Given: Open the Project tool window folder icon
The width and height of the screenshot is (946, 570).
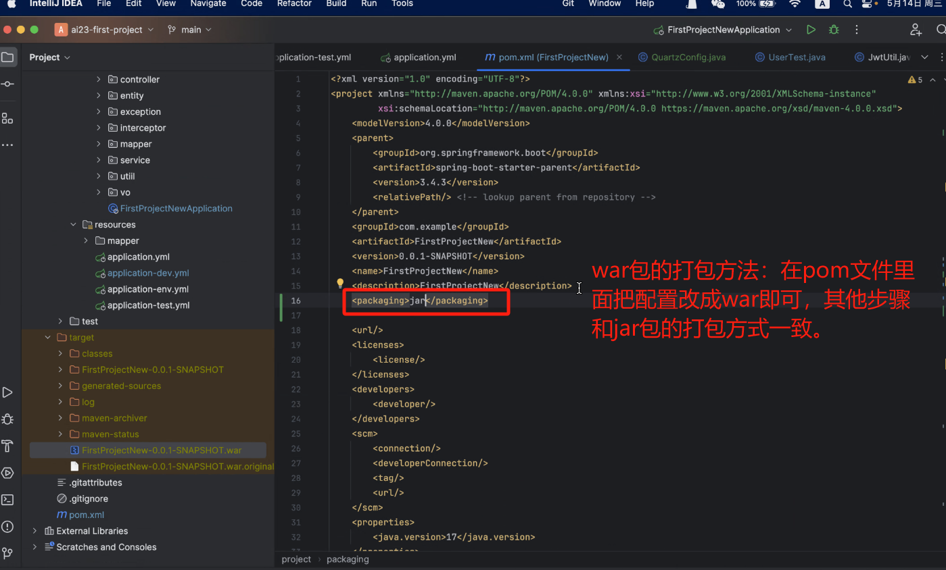Looking at the screenshot, I should pos(7,57).
